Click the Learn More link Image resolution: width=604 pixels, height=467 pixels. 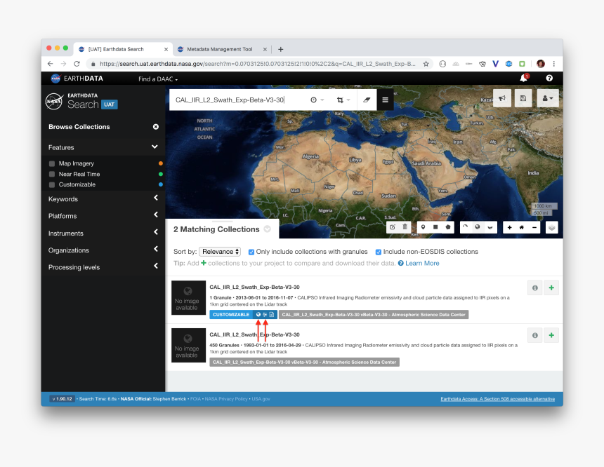pyautogui.click(x=421, y=263)
